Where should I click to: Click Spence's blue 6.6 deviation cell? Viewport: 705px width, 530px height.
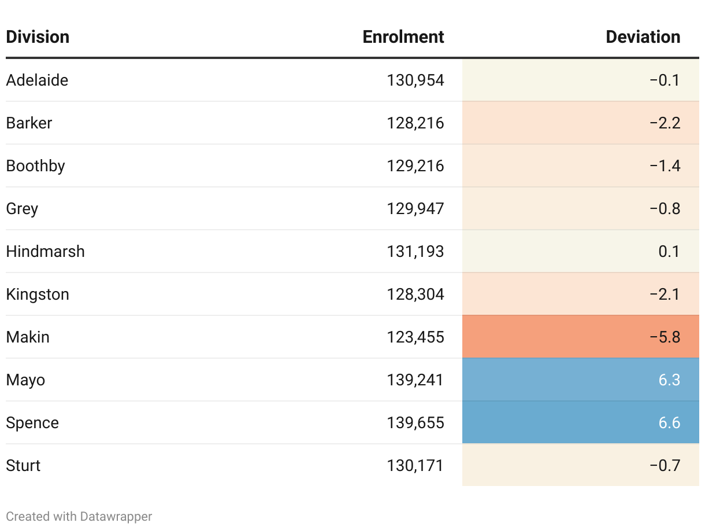coord(580,422)
